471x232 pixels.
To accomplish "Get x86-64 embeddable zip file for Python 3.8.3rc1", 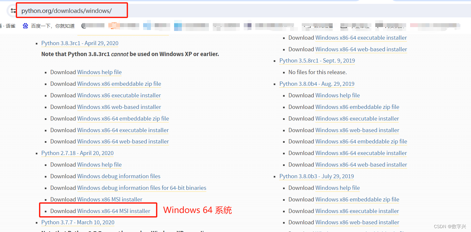I will point(123,119).
